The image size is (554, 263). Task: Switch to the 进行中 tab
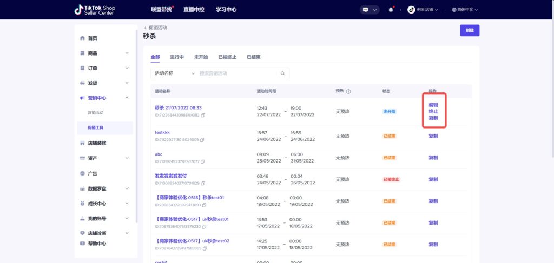point(177,57)
